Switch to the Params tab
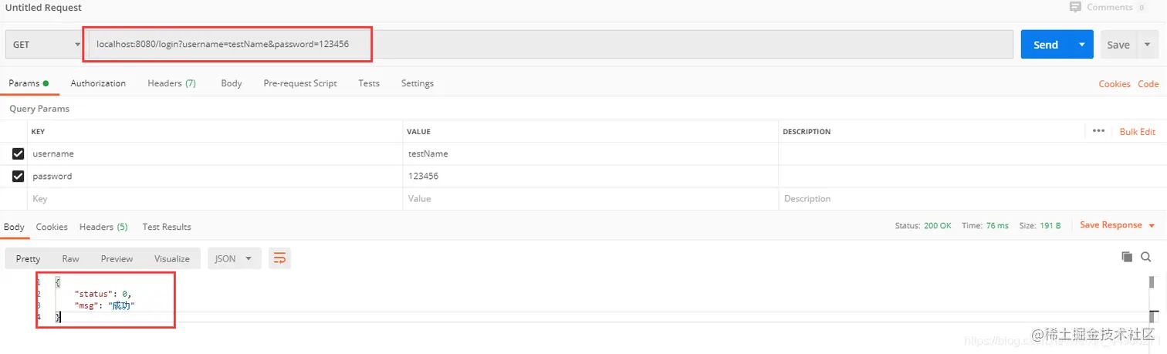 click(29, 83)
